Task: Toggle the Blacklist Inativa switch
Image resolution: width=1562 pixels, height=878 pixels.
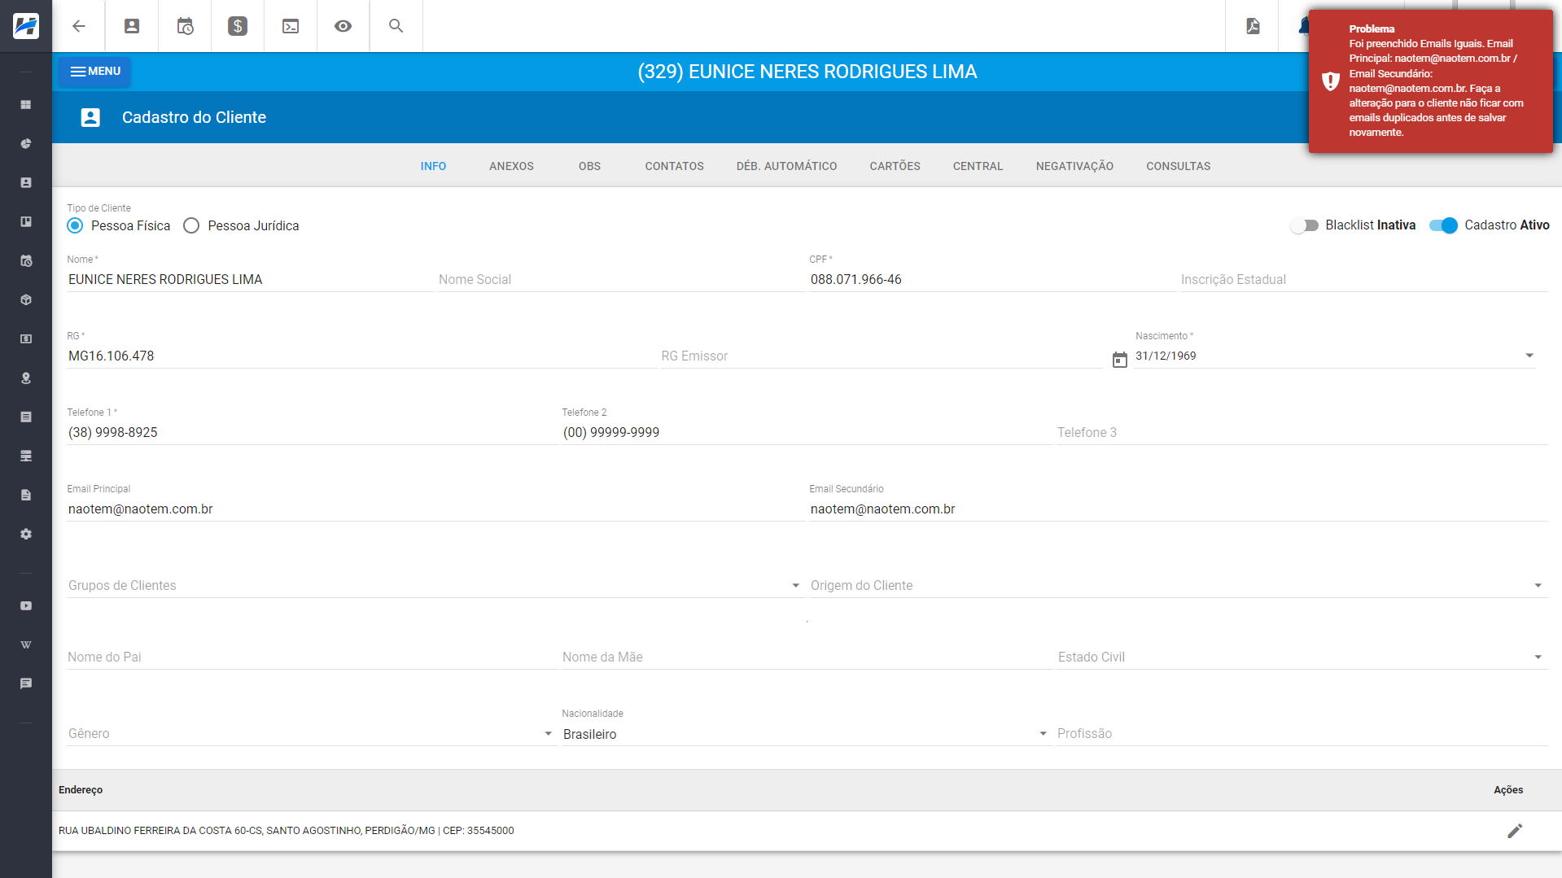Action: pyautogui.click(x=1305, y=225)
